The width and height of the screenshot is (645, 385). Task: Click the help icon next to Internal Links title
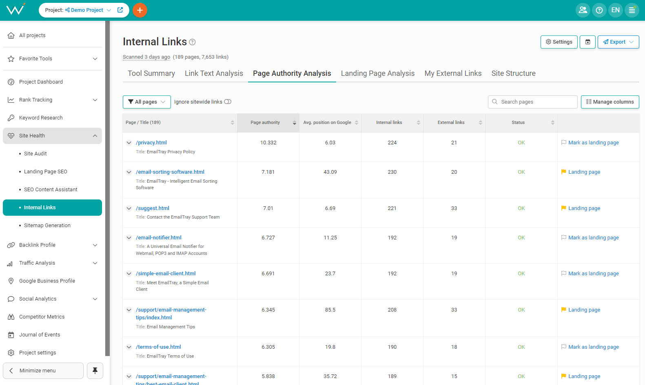click(x=193, y=42)
